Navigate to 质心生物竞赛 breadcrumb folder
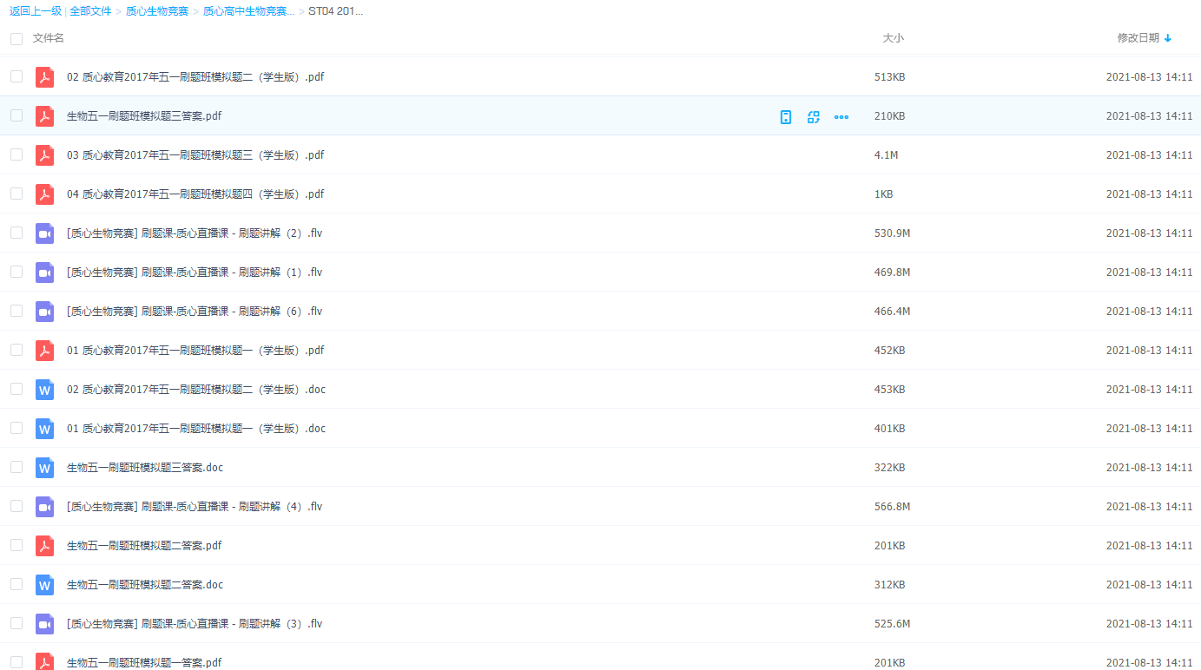 [x=157, y=11]
